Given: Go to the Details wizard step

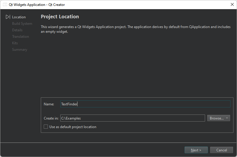Looking at the screenshot, I should [17, 30].
